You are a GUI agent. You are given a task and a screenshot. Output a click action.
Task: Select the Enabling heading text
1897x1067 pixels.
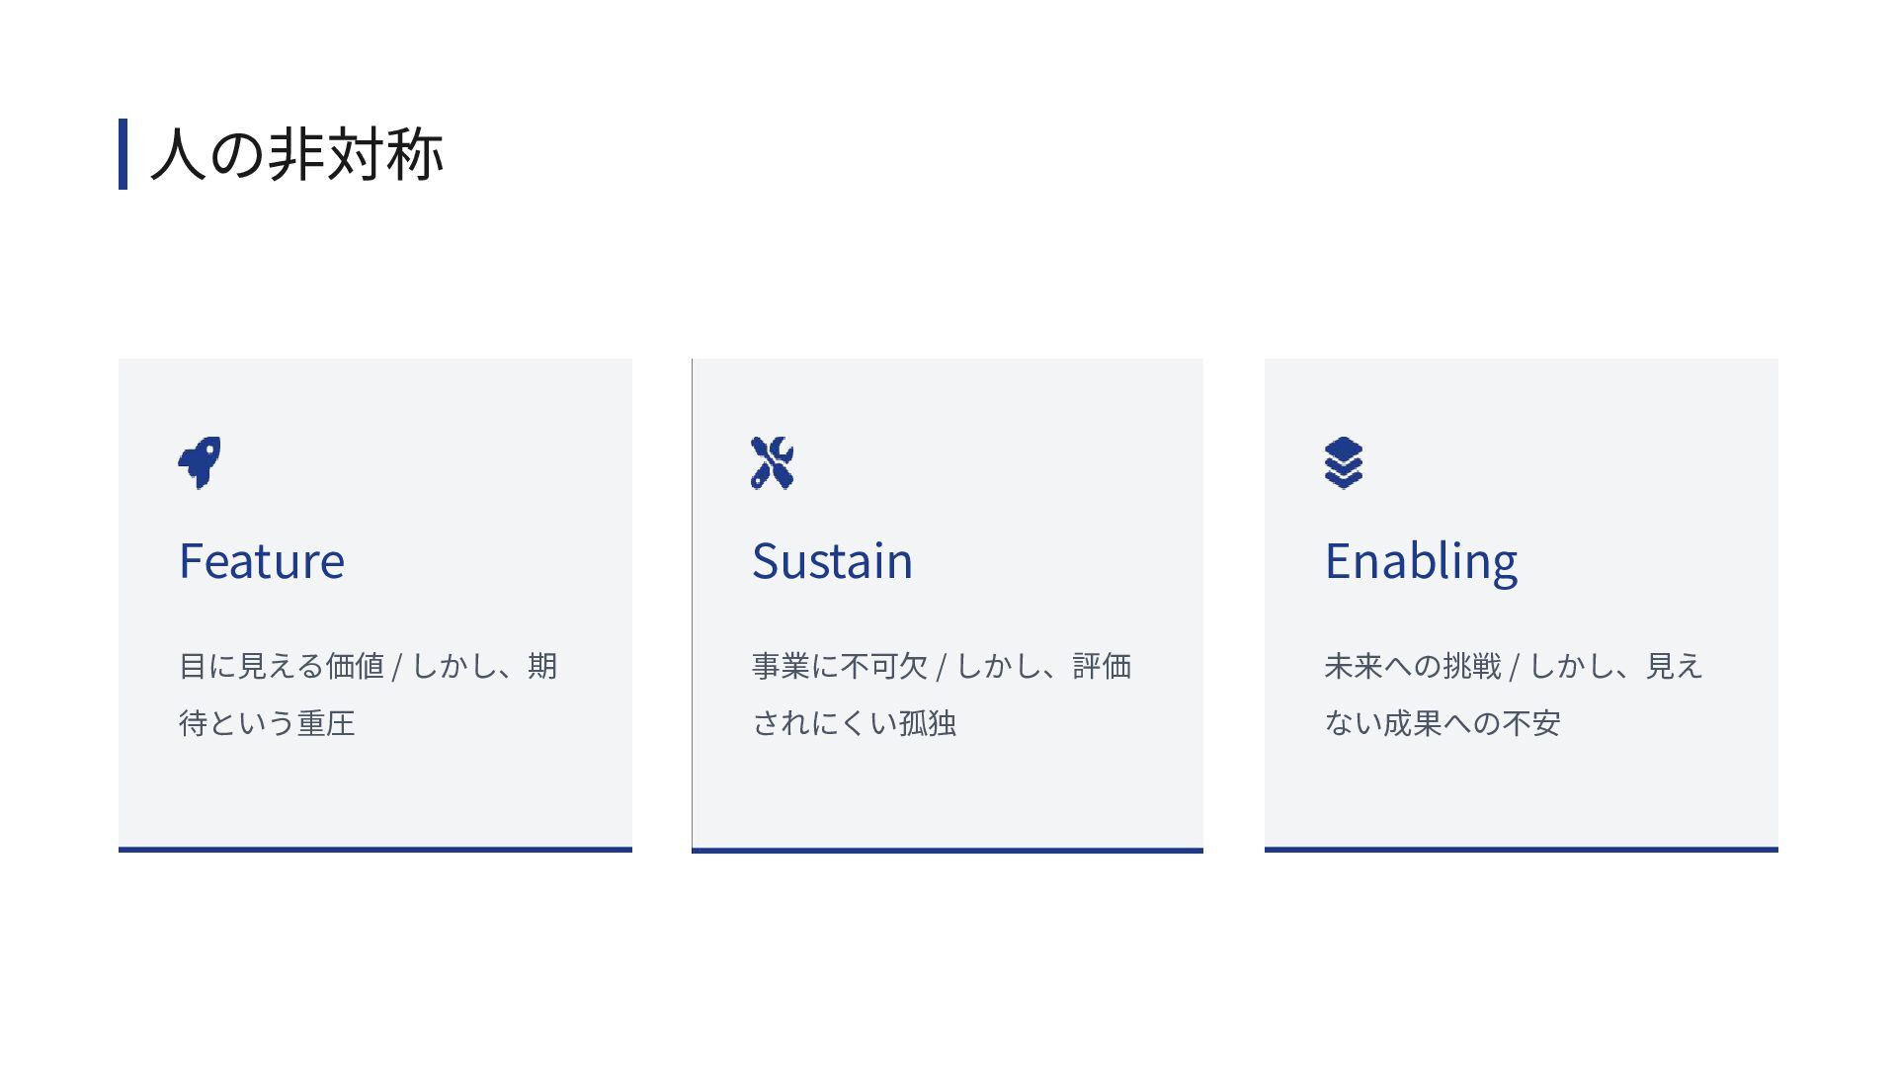click(1421, 561)
